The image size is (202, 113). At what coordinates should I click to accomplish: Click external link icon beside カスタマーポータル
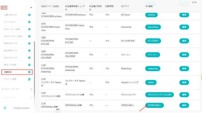point(31,89)
